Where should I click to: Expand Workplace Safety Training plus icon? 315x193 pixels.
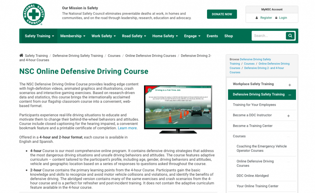click(x=289, y=85)
